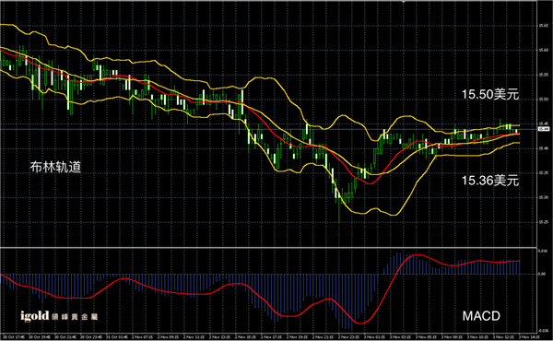553x341 pixels.
Task: Click the 15.36美元 support label
Action: pos(490,181)
